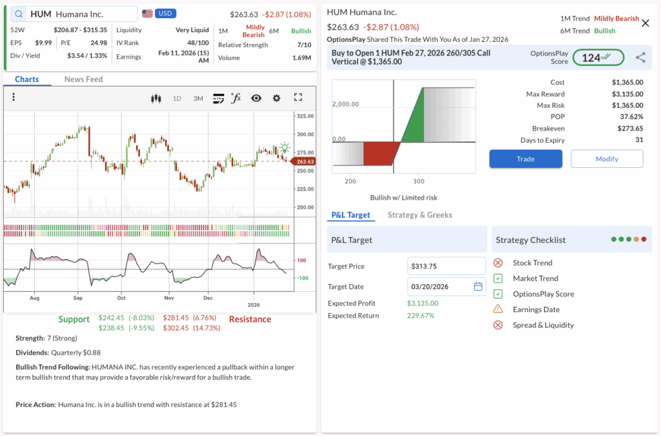Open chart settings gear
Screen dimensions: 661x436
tap(277, 98)
